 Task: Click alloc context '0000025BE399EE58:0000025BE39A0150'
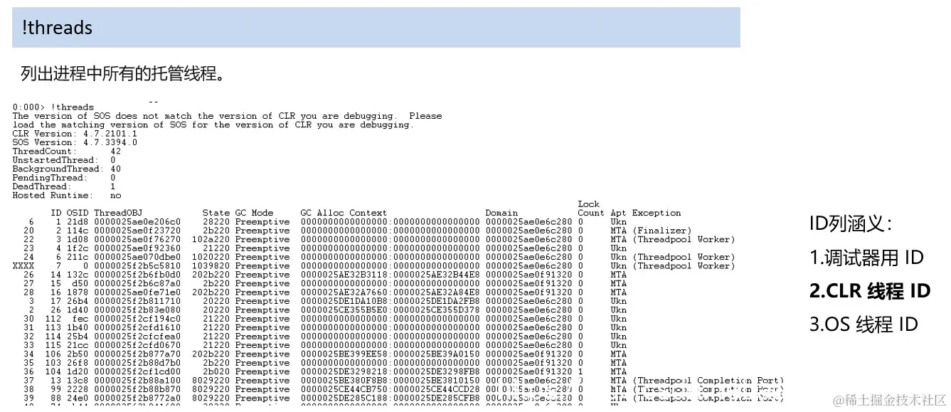[390, 354]
